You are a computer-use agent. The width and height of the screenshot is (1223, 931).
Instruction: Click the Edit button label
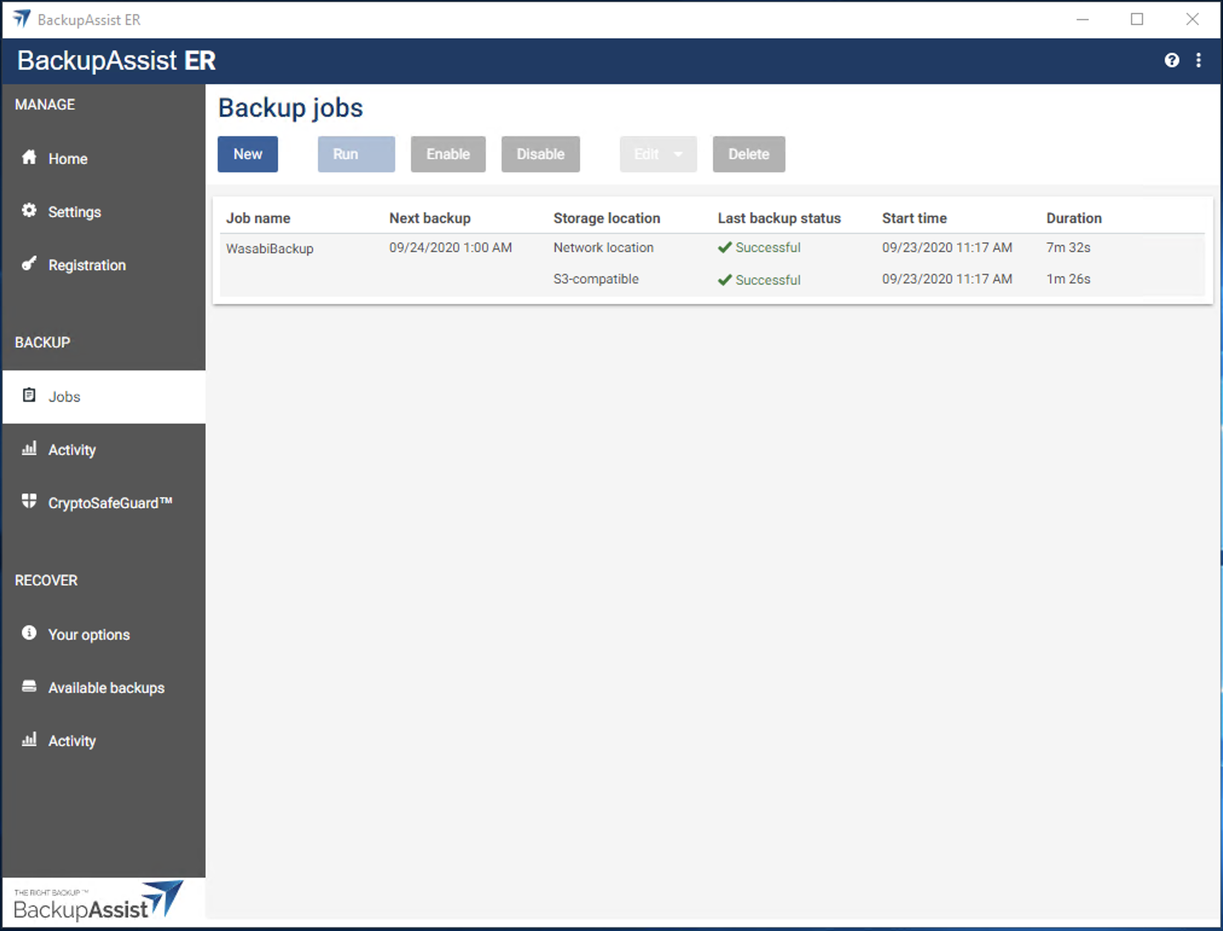point(647,154)
